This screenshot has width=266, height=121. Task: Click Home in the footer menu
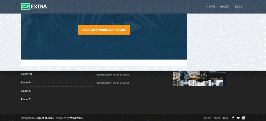pos(208,118)
